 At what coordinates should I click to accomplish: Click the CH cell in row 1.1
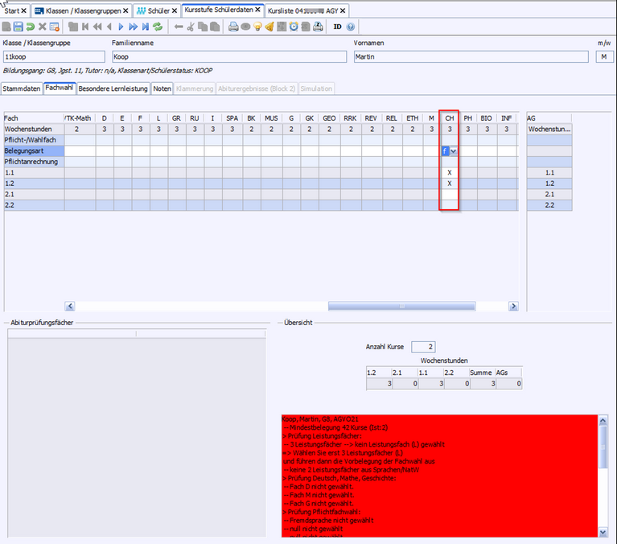point(449,173)
